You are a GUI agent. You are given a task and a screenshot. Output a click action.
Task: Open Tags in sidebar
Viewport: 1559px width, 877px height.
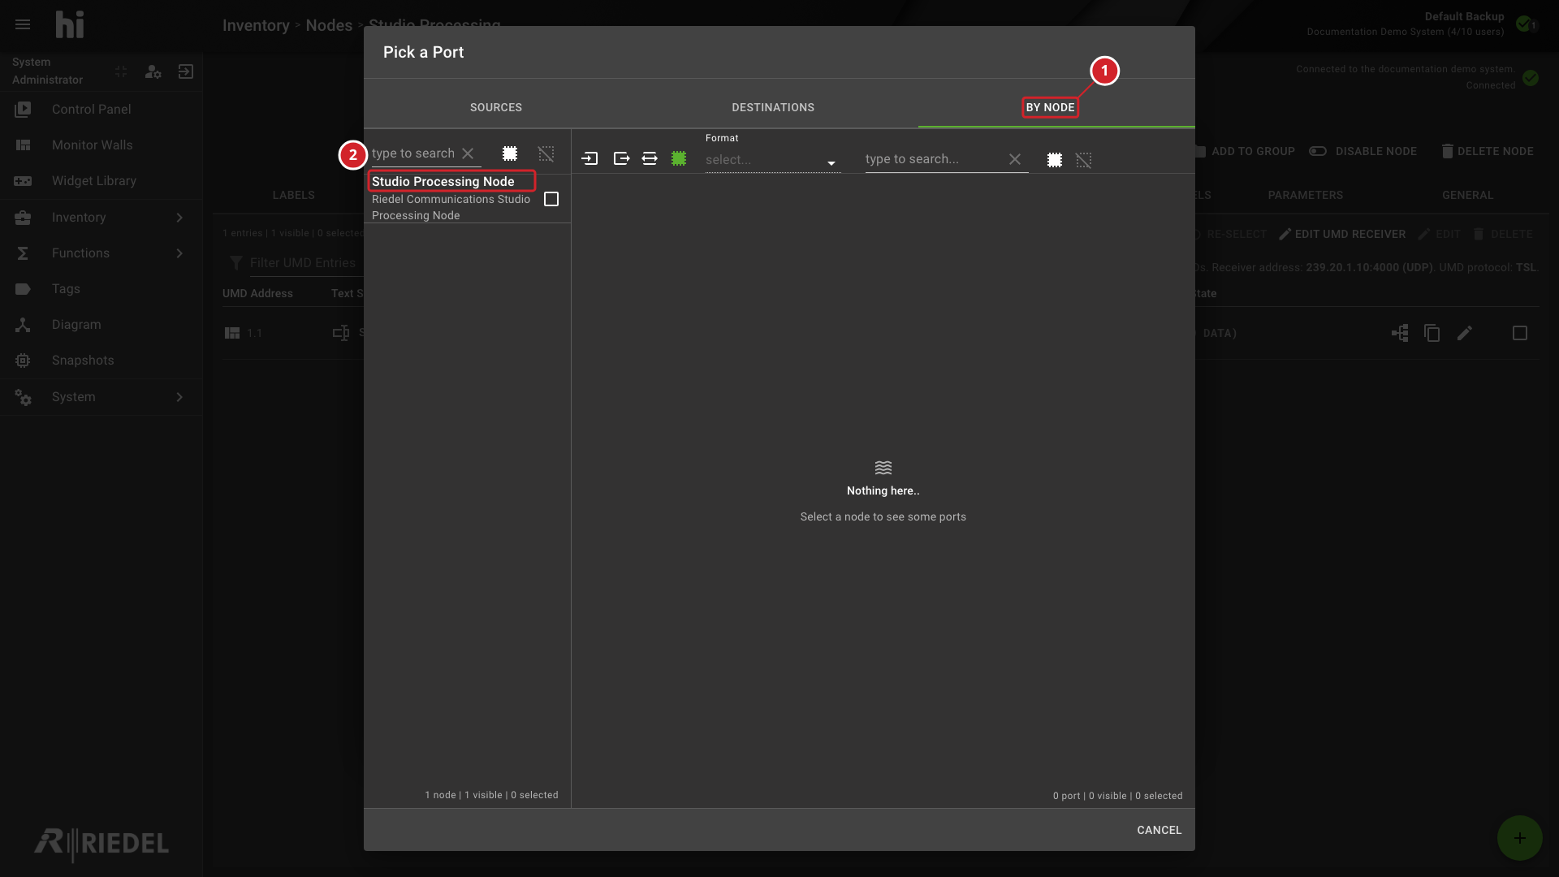pos(101,289)
